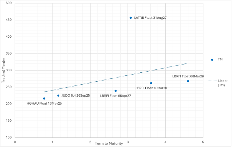Select the LATRB Float 31Aug27 data point

[131, 18]
